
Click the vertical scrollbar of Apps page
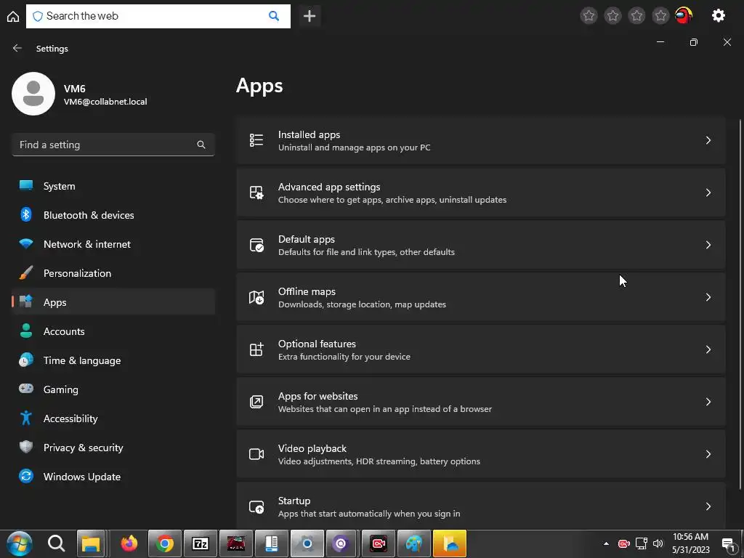[740, 304]
